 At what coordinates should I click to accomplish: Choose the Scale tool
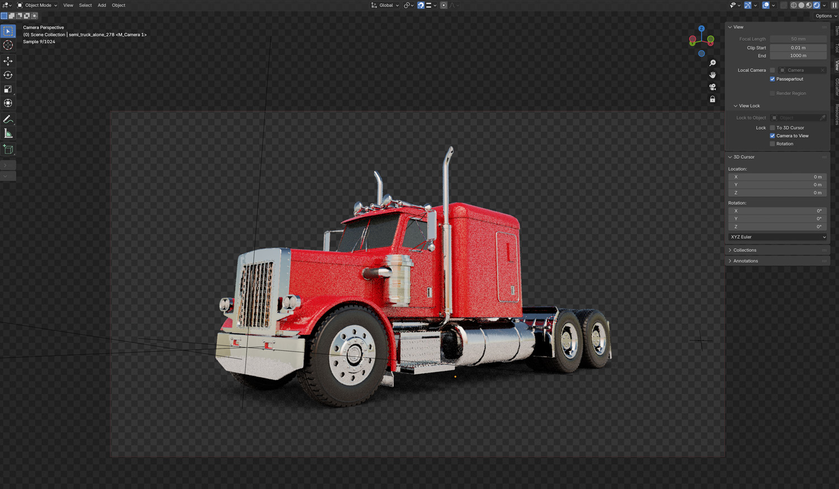(x=8, y=89)
